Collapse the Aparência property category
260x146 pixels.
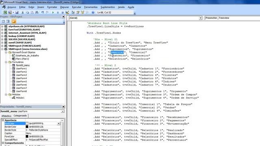point(3,120)
